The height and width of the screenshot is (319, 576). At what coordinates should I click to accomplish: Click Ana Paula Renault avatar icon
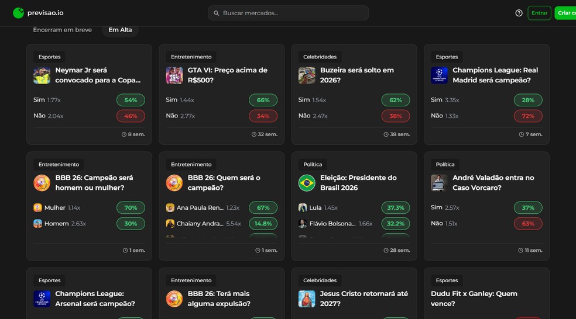[x=170, y=207]
